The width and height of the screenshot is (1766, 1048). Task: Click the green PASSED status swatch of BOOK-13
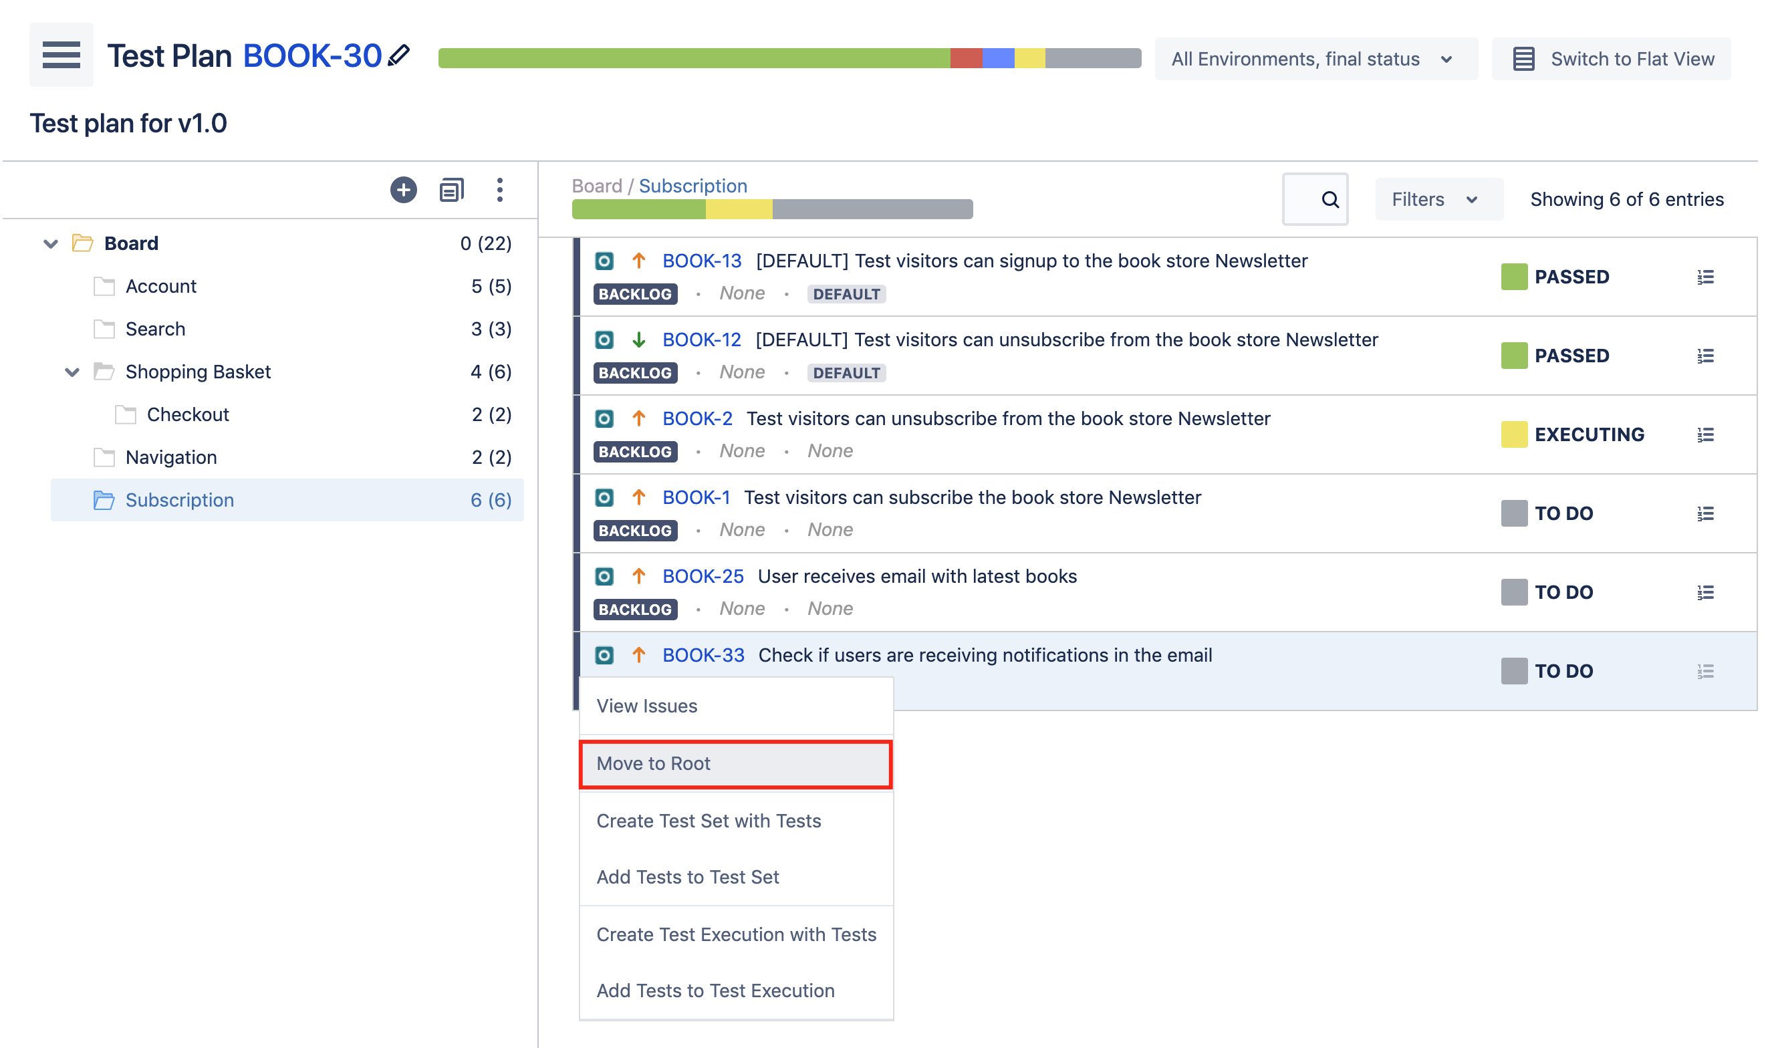point(1513,277)
